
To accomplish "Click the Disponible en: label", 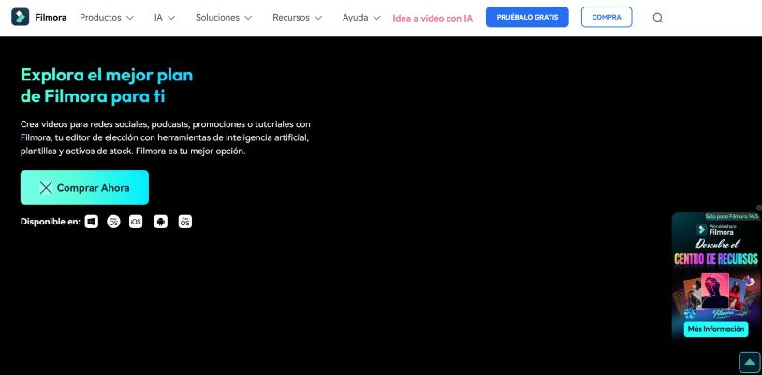I will (x=50, y=222).
